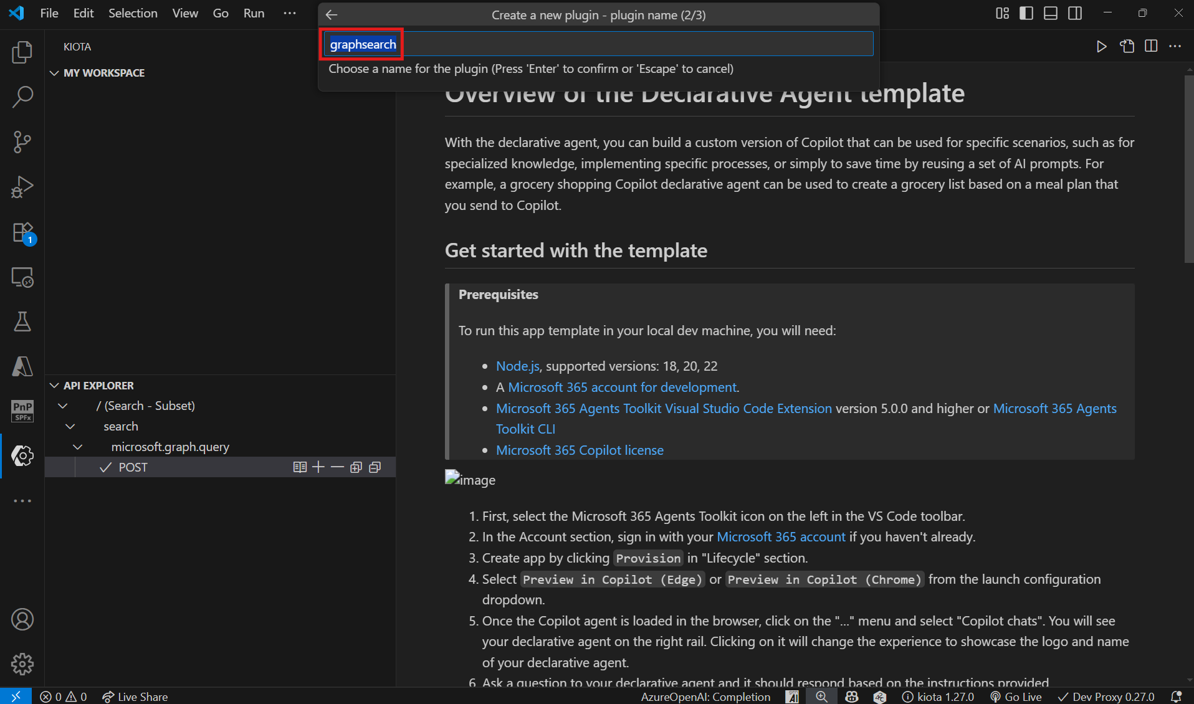Open the Azure view in activity bar
Viewport: 1194px width, 704px height.
point(22,366)
